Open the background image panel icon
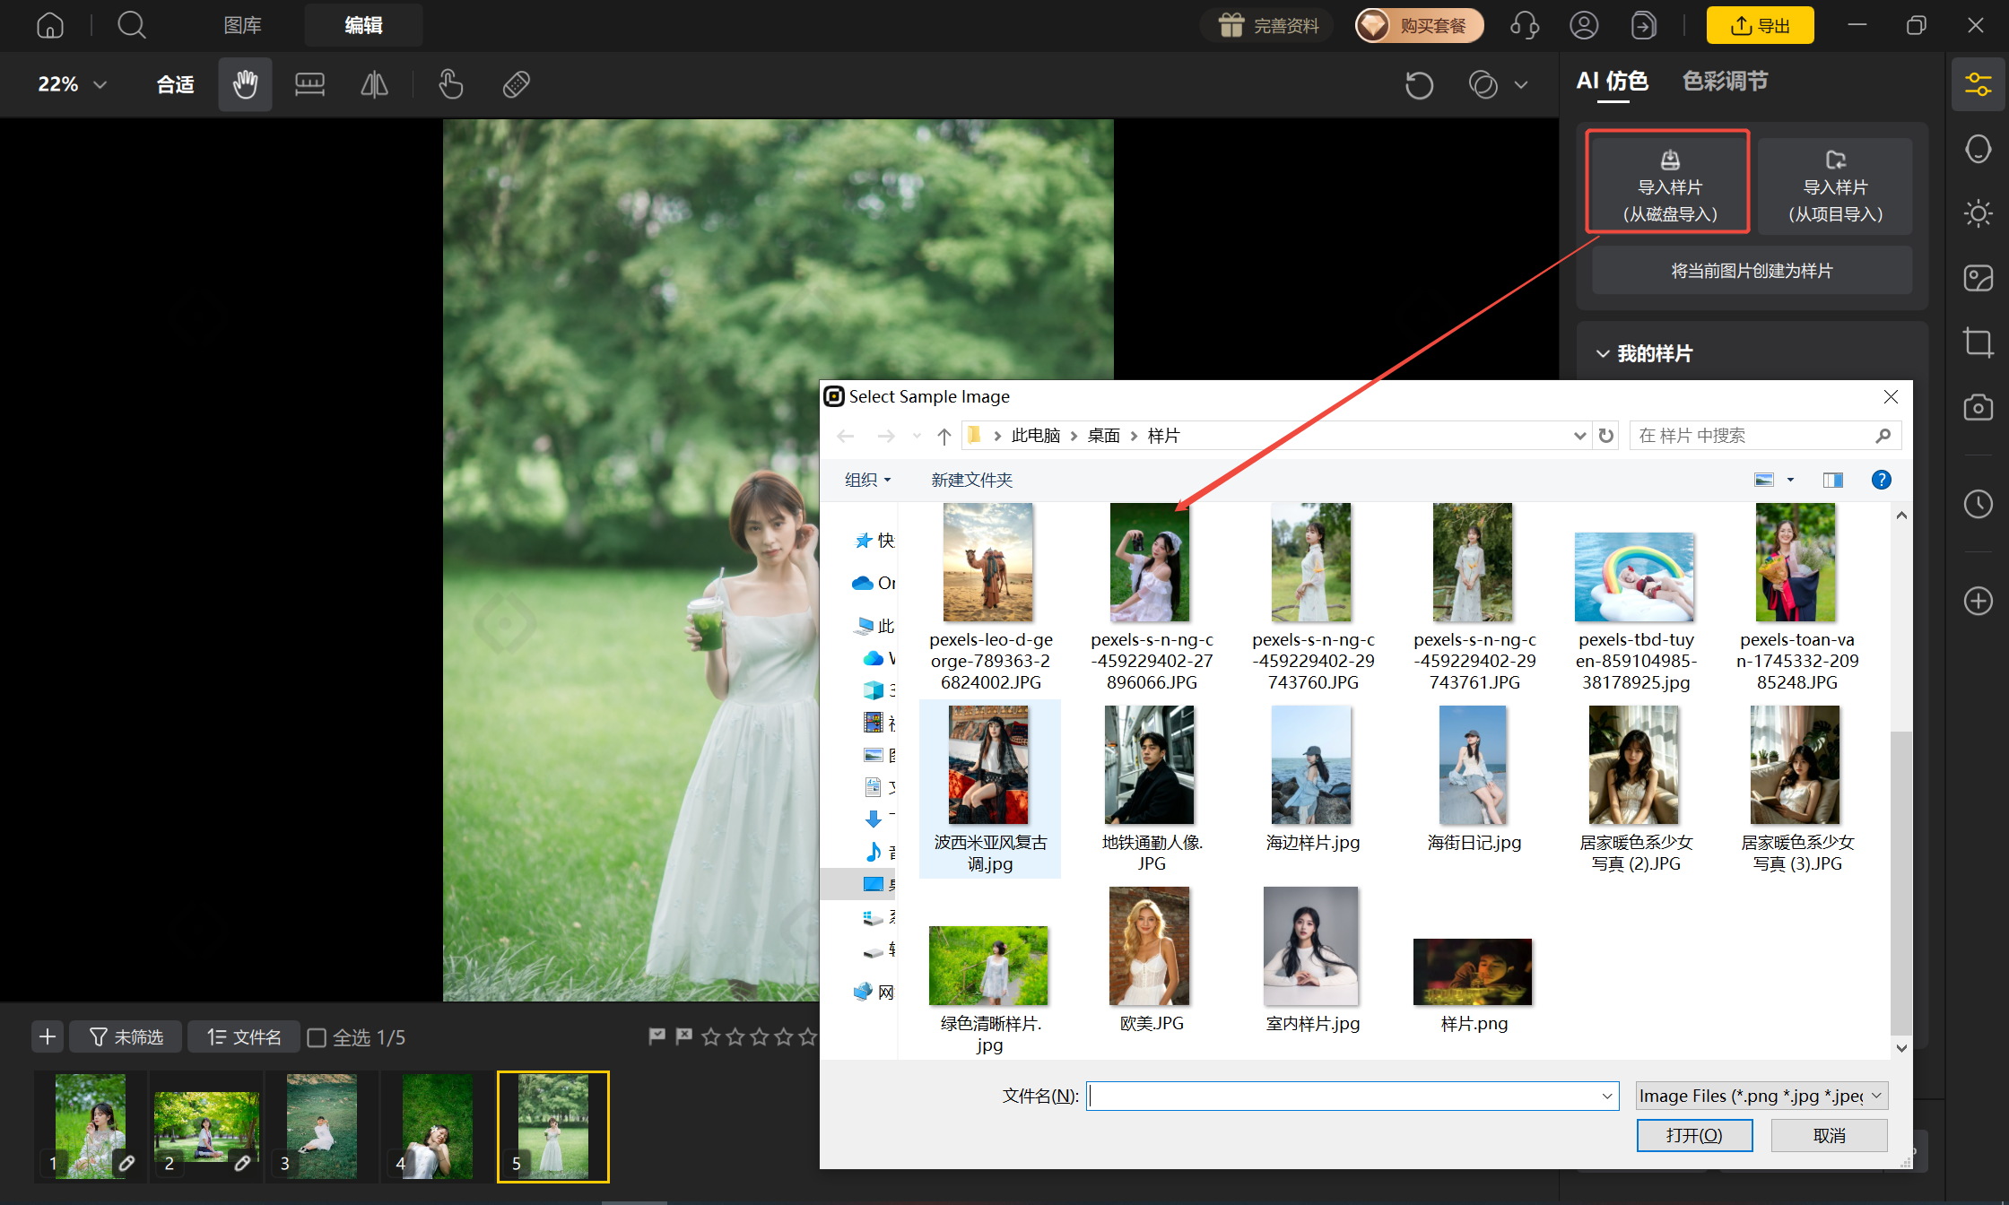2009x1205 pixels. pos(1978,278)
